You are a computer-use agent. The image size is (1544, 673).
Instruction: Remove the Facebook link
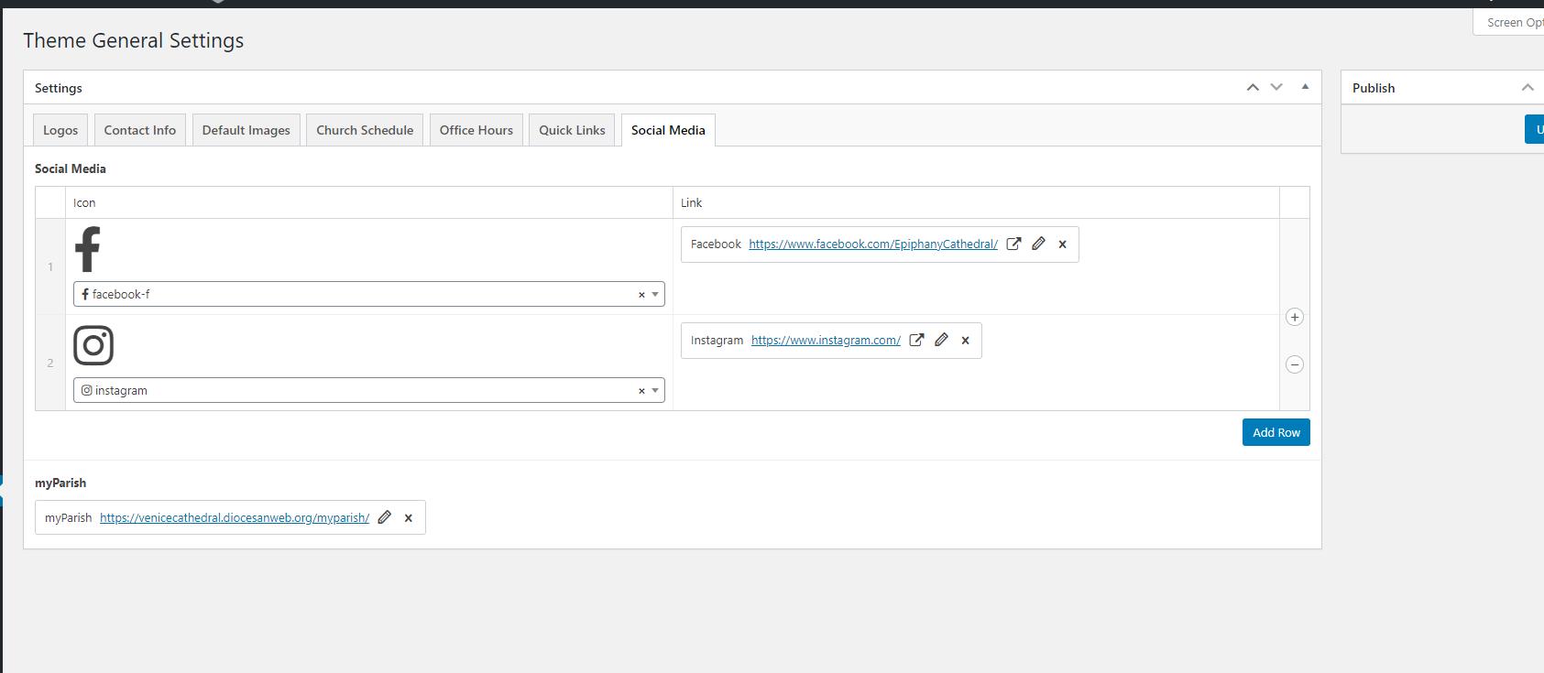click(1063, 244)
